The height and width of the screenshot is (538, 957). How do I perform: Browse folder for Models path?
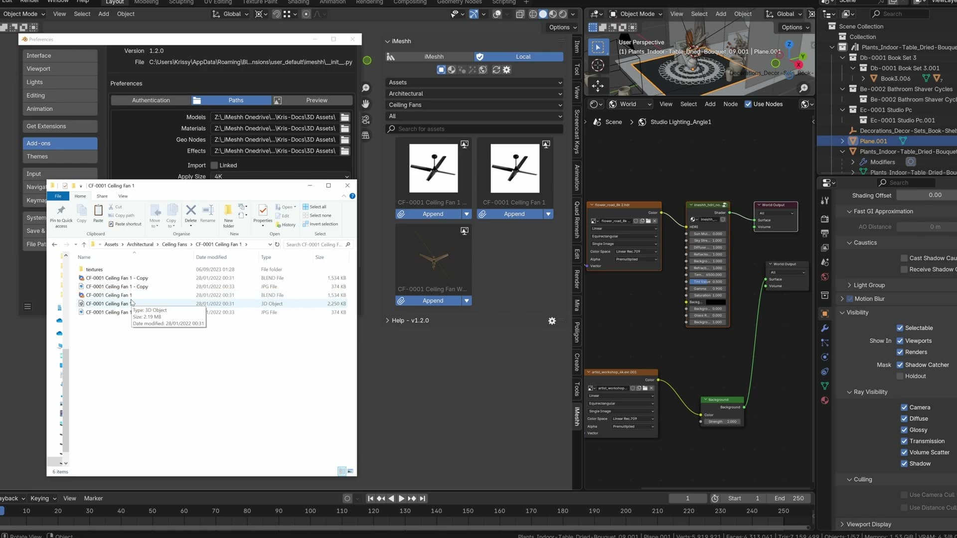[345, 118]
